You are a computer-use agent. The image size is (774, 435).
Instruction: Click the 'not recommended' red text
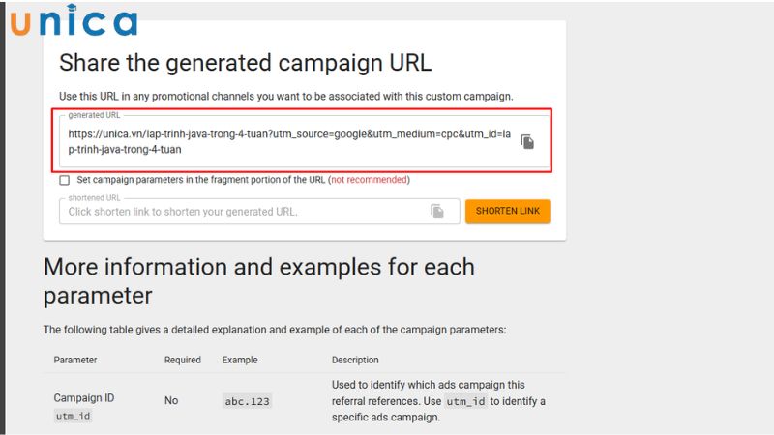(x=369, y=180)
